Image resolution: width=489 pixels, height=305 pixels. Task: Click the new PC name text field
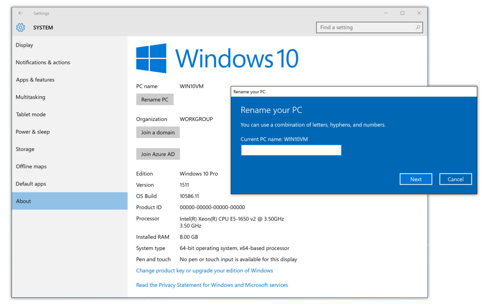click(x=291, y=150)
